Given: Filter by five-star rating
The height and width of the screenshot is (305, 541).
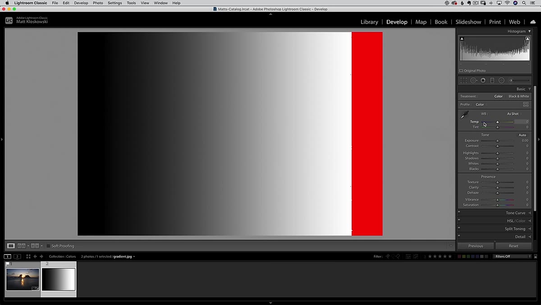Looking at the screenshot, I should click(x=449, y=256).
